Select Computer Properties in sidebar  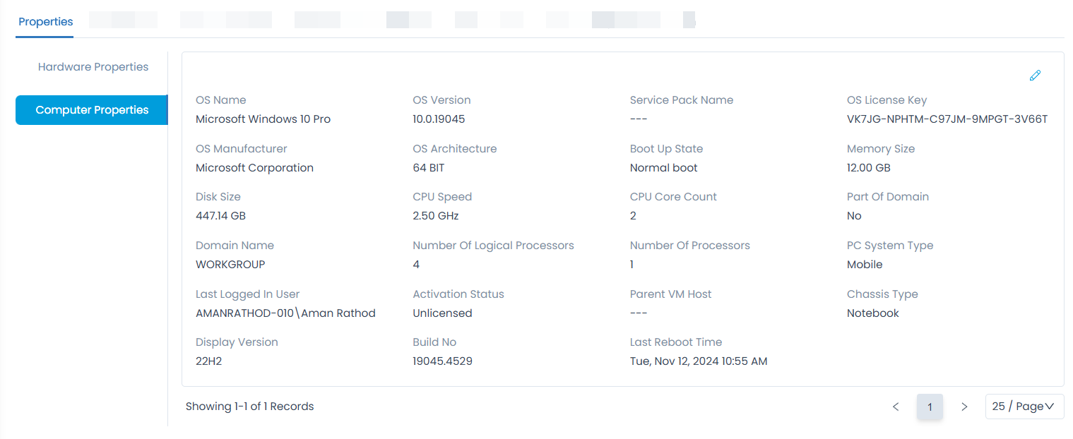(x=92, y=110)
